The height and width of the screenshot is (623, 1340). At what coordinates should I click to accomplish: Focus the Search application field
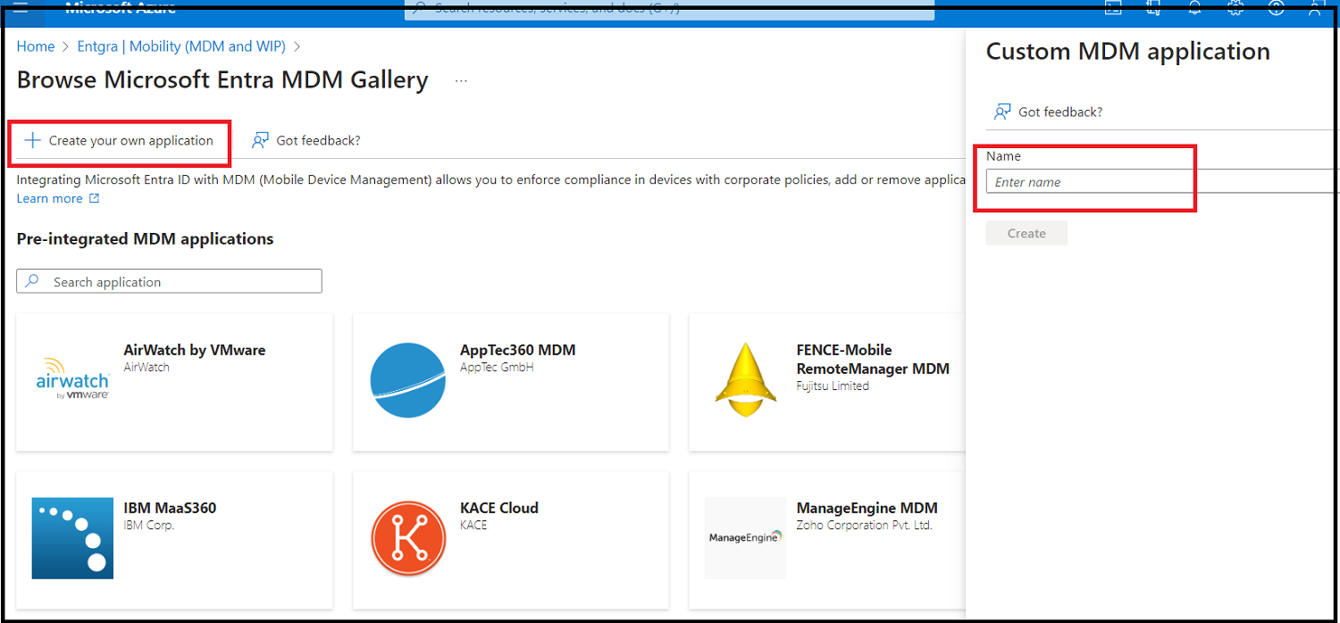pos(169,281)
